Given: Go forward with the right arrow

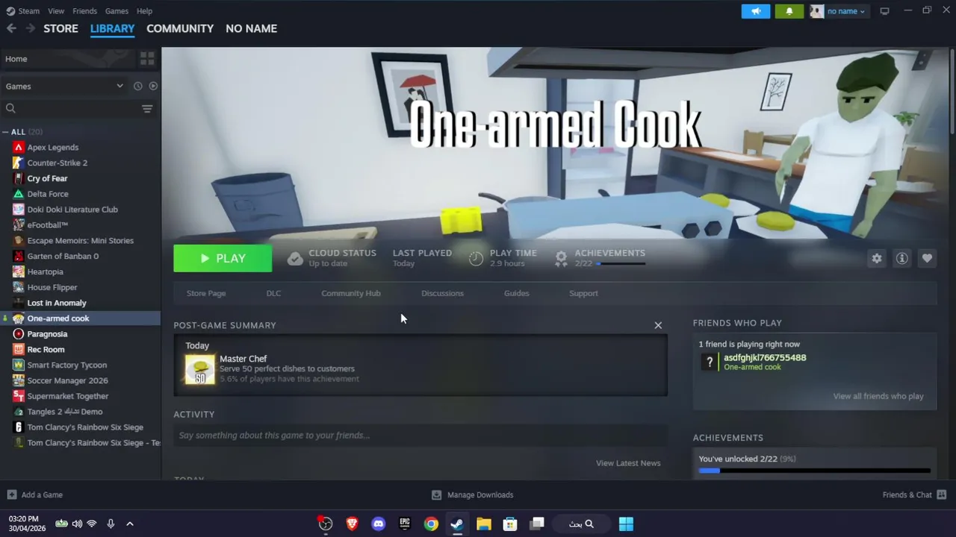Looking at the screenshot, I should [30, 28].
